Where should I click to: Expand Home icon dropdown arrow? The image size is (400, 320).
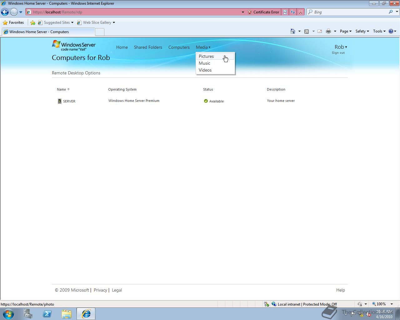click(x=299, y=31)
